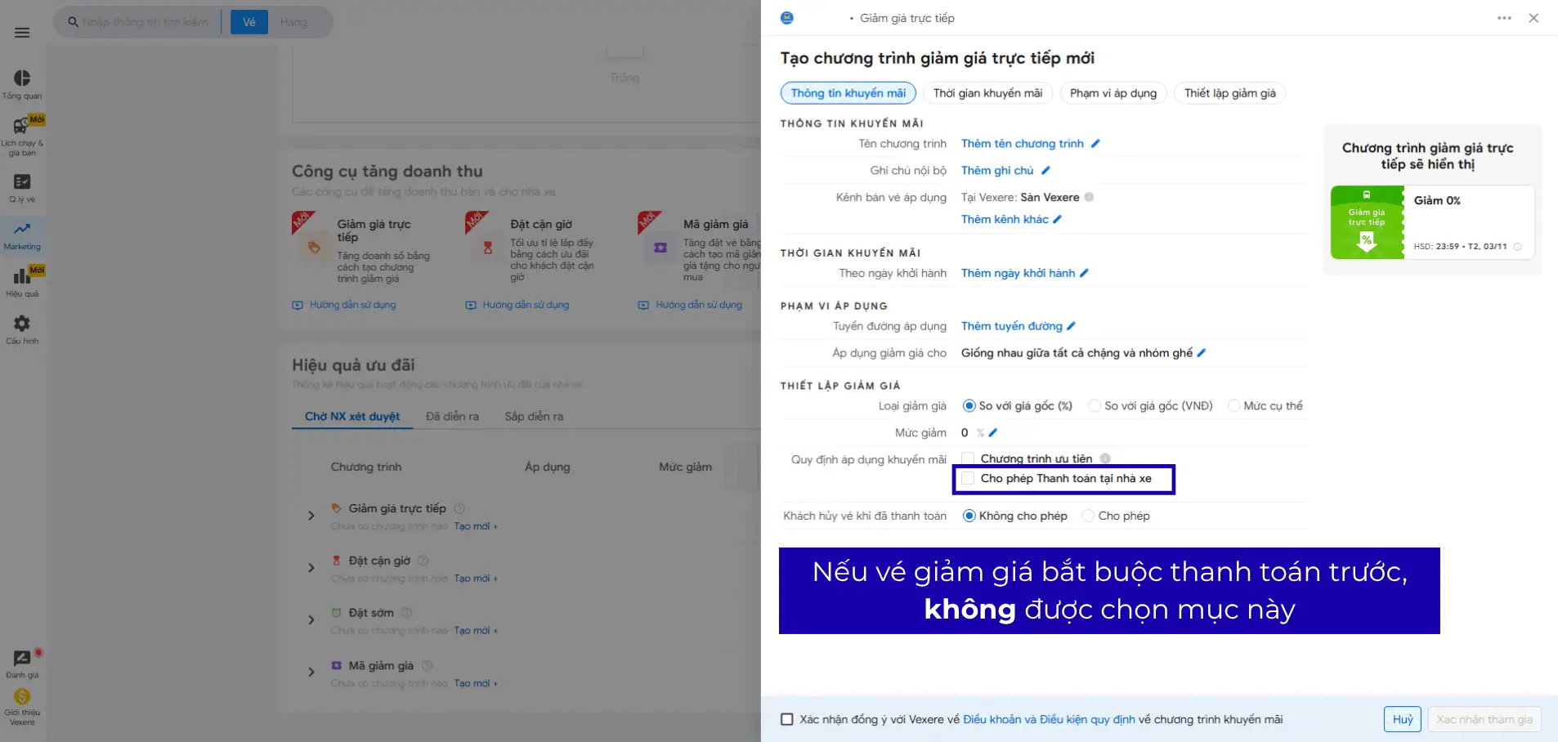Expand the Đặt cận giờ row
This screenshot has width=1558, height=742.
click(311, 568)
